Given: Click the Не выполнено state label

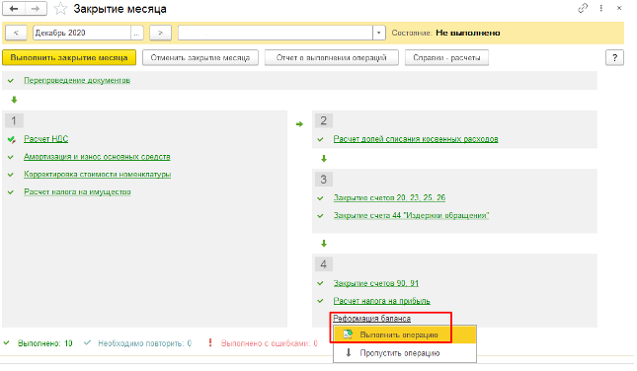Looking at the screenshot, I should pyautogui.click(x=468, y=33).
